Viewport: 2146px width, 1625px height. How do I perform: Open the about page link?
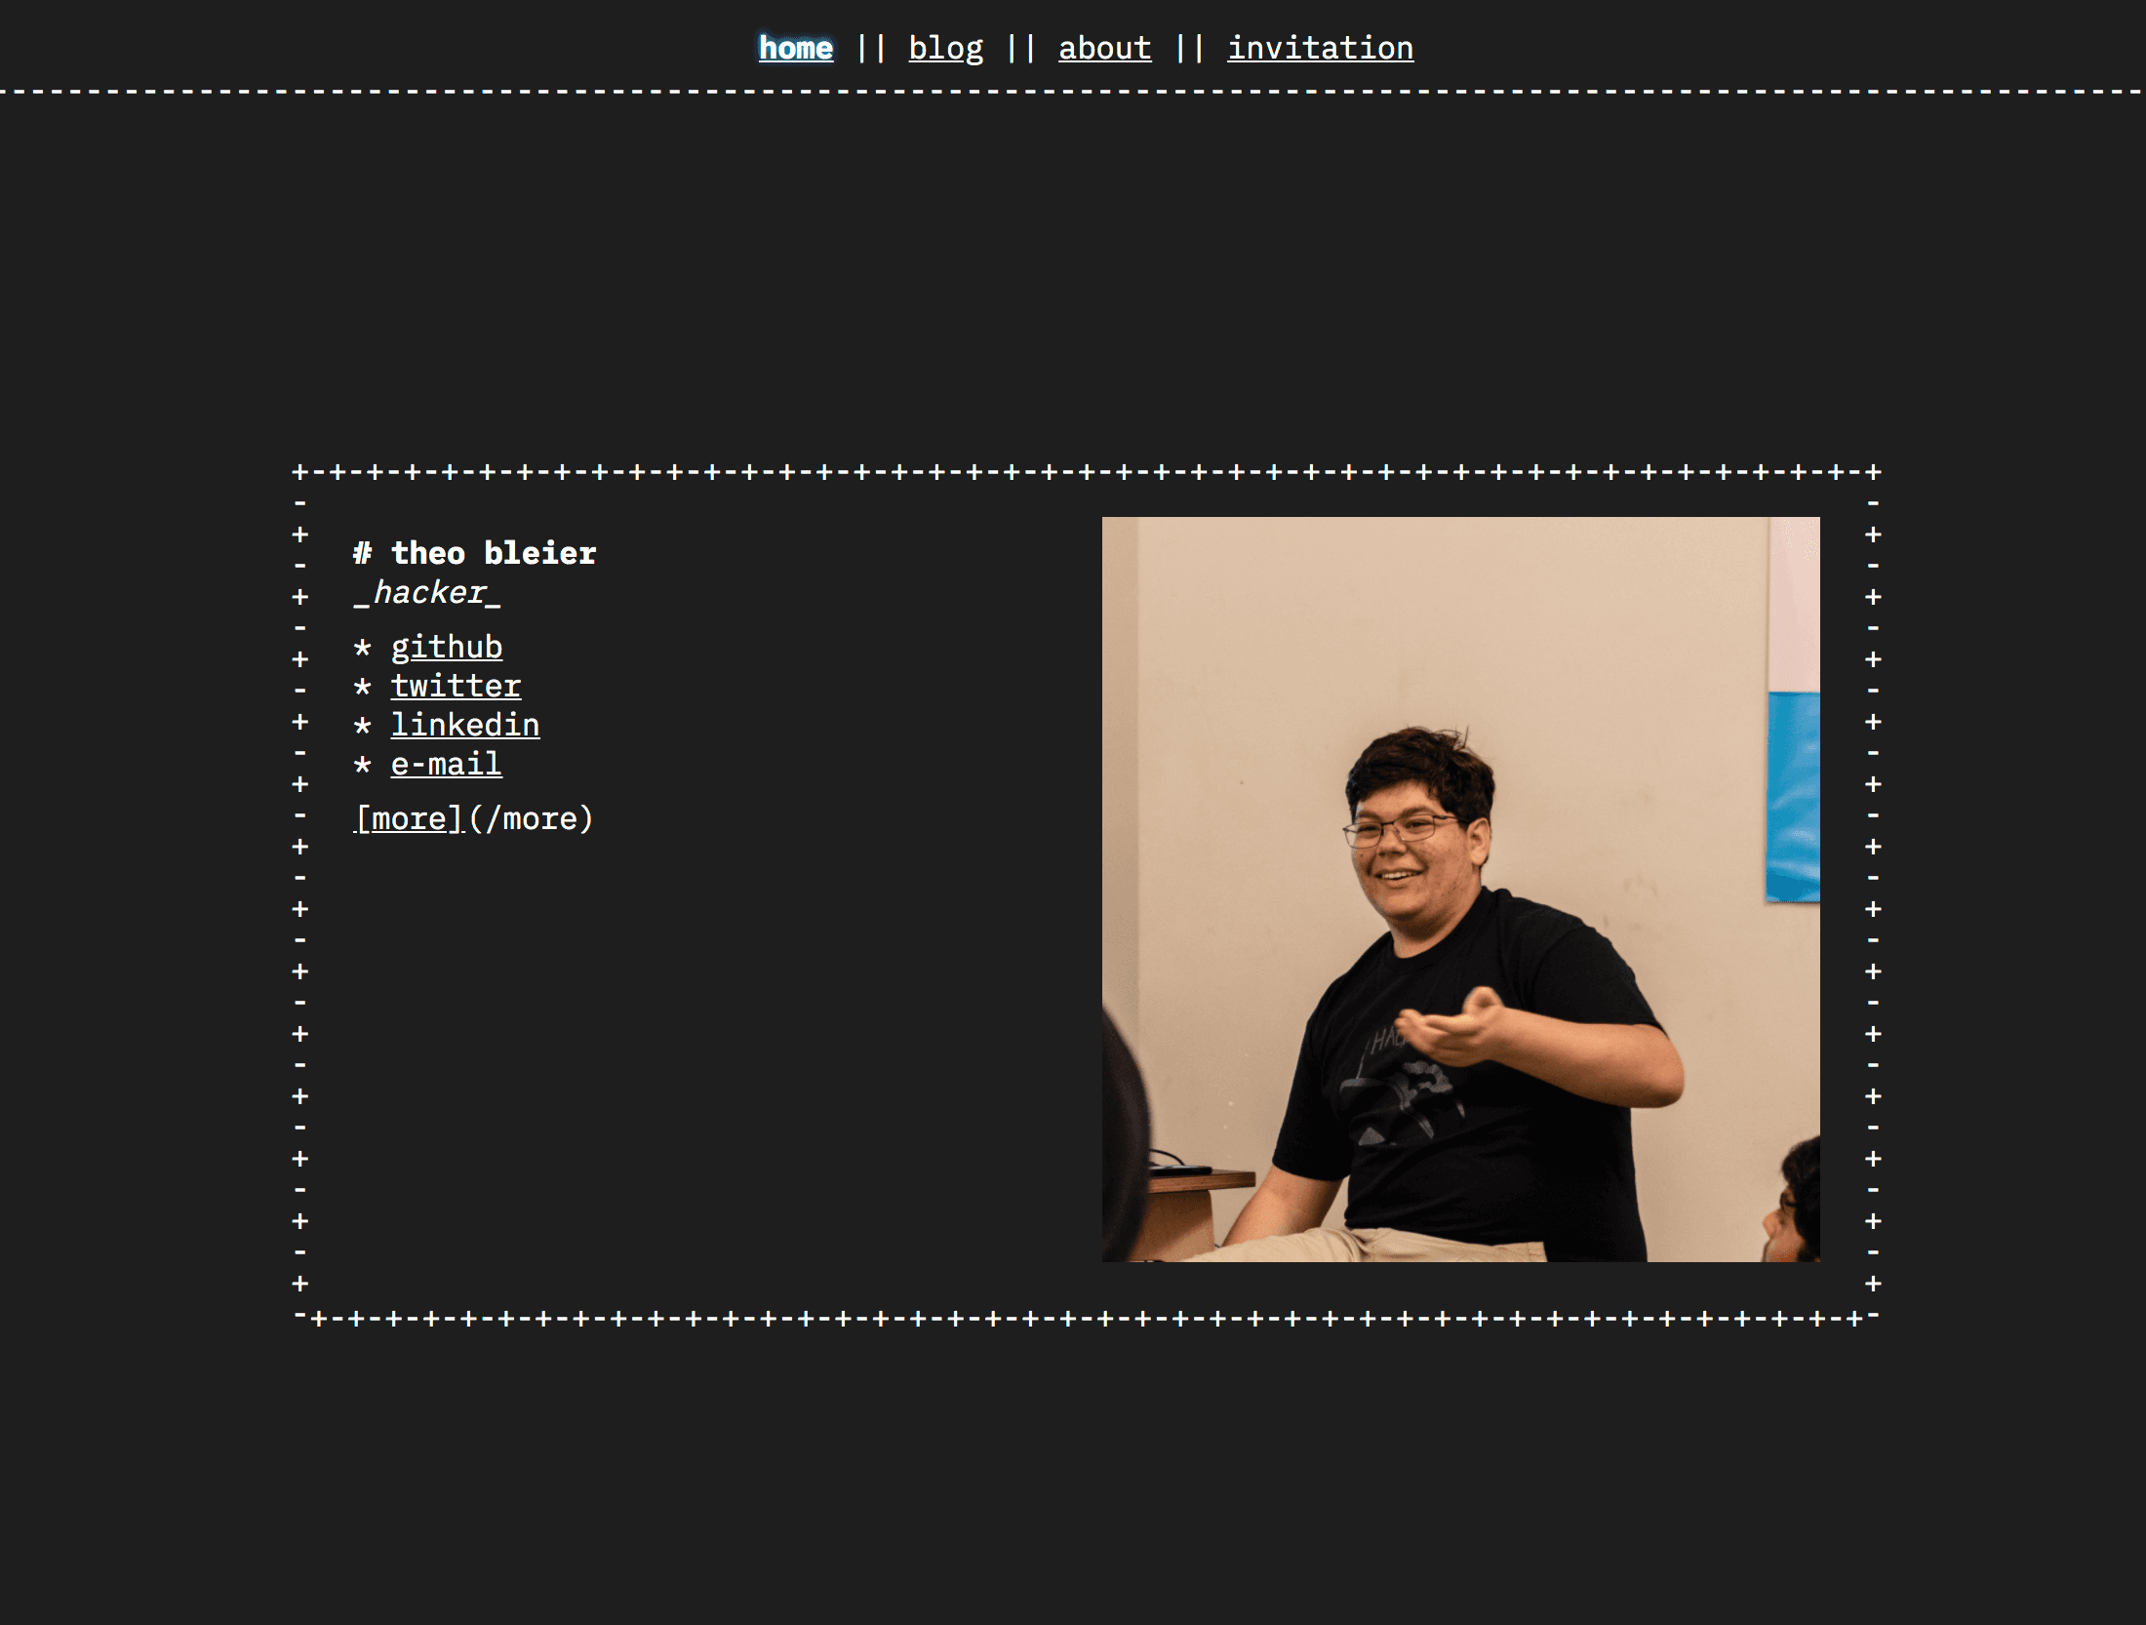(1104, 48)
